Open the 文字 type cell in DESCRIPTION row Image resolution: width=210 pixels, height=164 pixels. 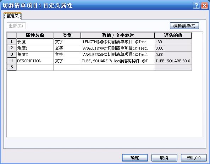[x=67, y=61]
